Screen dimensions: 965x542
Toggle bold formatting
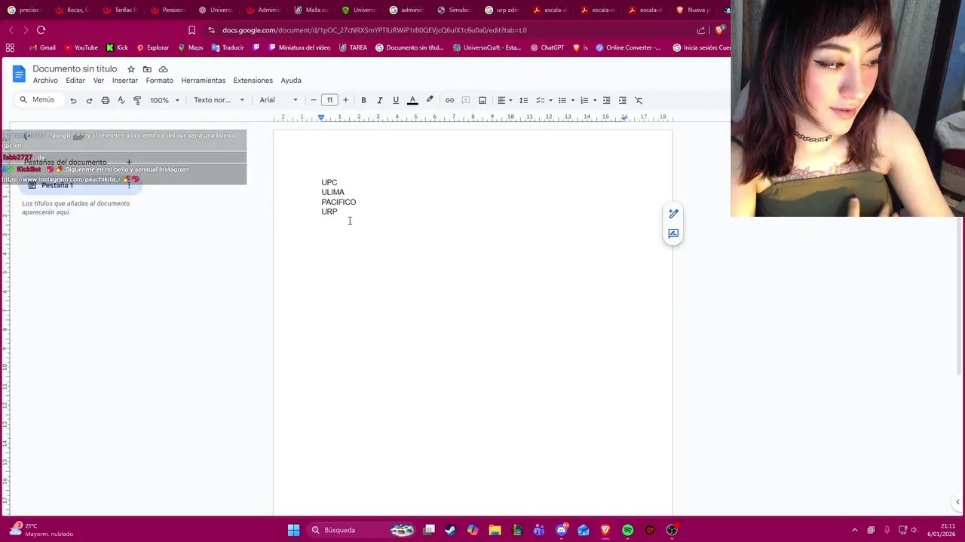(x=363, y=100)
